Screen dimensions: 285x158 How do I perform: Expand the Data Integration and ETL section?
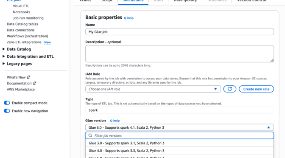pyautogui.click(x=3, y=56)
